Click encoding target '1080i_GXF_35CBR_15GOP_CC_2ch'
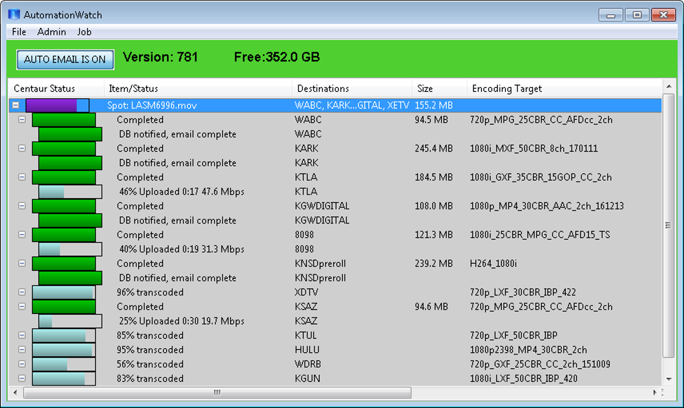684x408 pixels. [x=541, y=177]
